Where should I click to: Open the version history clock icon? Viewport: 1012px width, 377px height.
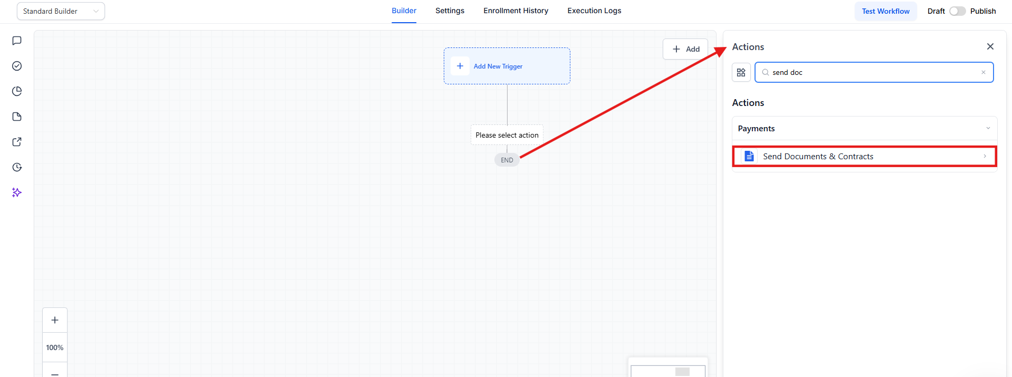tap(17, 167)
